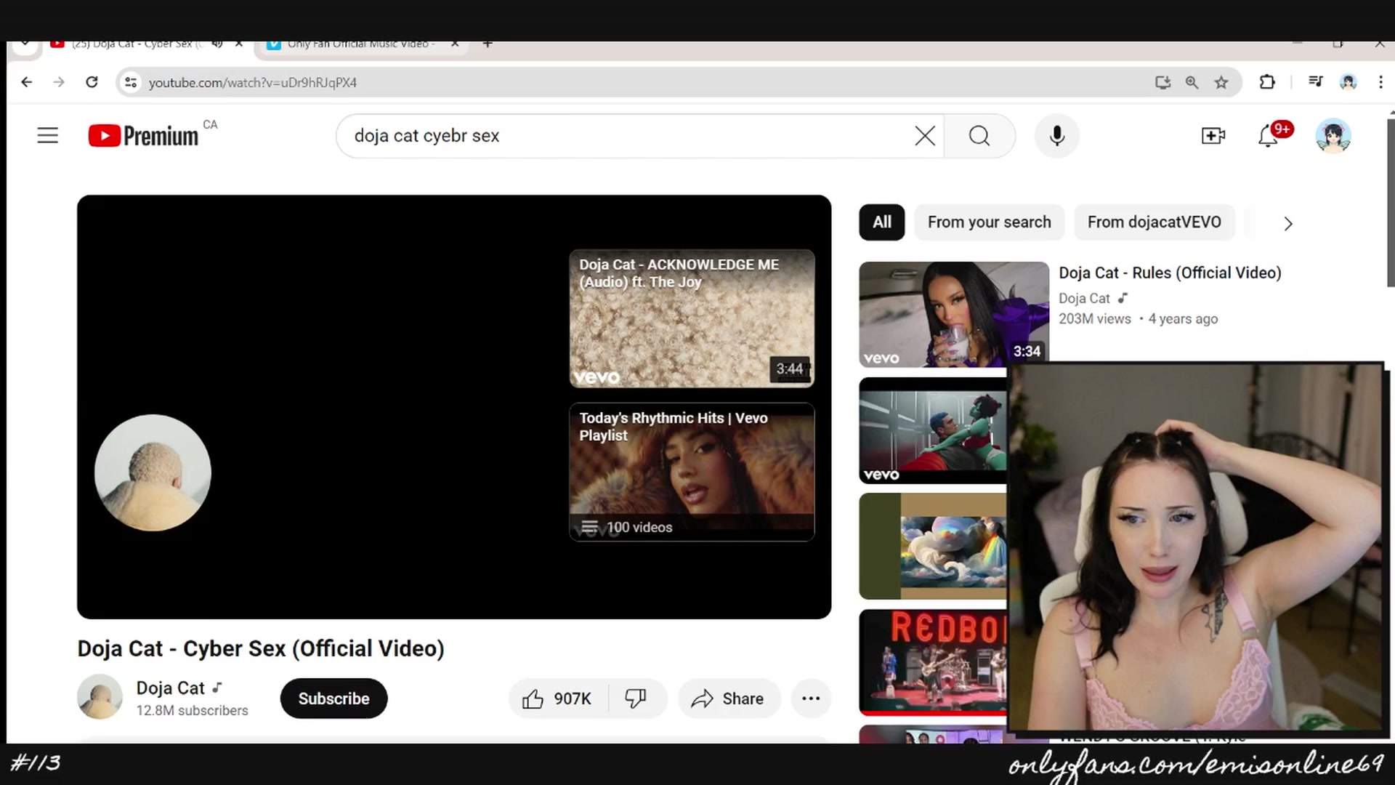The width and height of the screenshot is (1395, 785).
Task: Search by voice with the microphone icon
Action: (x=1057, y=136)
